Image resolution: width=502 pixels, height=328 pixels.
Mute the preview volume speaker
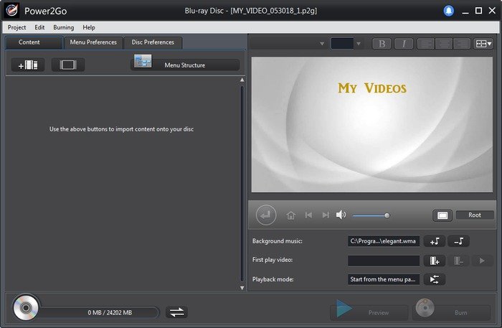[341, 215]
